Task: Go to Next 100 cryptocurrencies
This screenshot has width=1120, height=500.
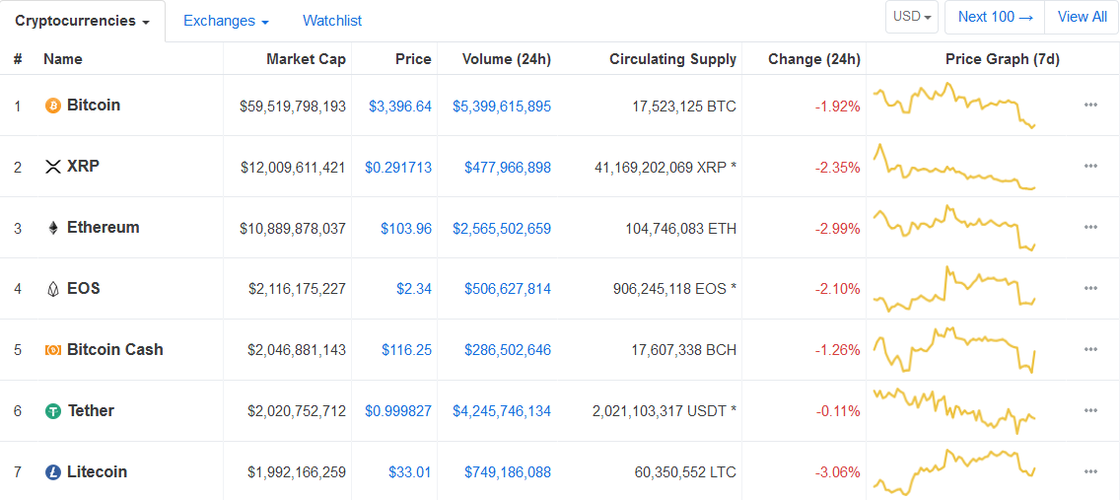Action: (995, 17)
